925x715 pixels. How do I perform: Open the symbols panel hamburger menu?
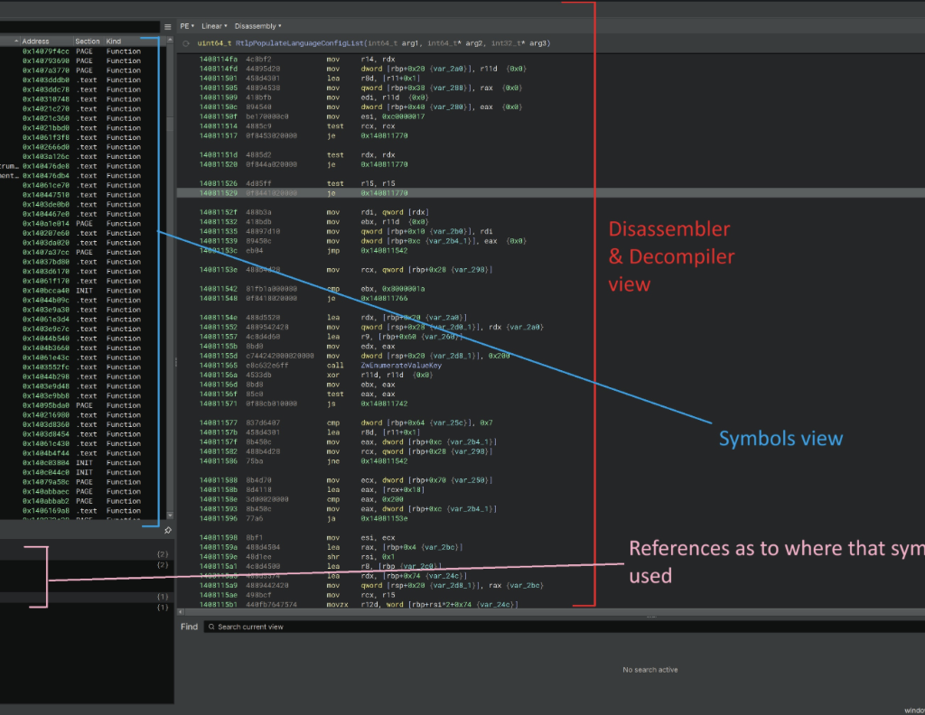tap(167, 26)
